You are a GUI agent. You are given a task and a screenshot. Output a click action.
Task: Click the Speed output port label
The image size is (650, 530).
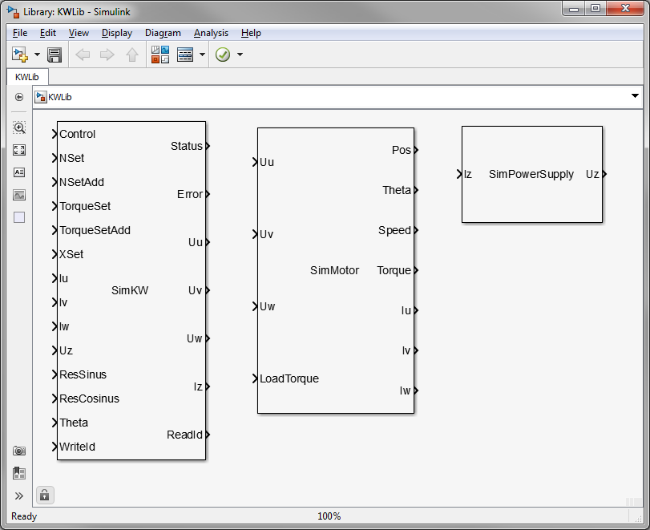coord(394,230)
